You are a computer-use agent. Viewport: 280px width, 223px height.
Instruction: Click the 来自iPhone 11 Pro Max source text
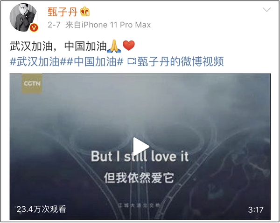(108, 25)
